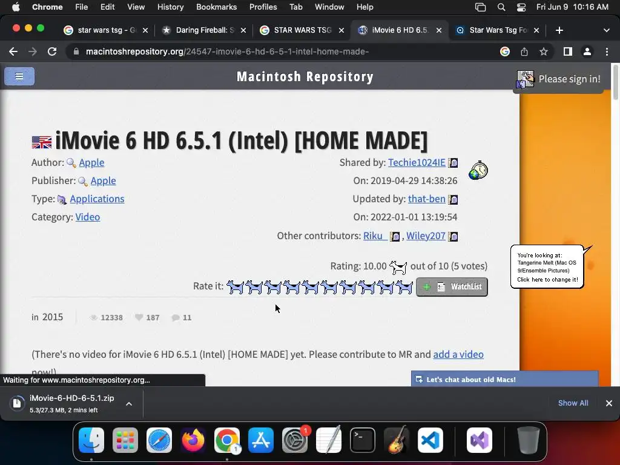Screen dimensions: 620x465
Task: Open the profile badge next to Techie1024IE
Action: pyautogui.click(x=453, y=163)
